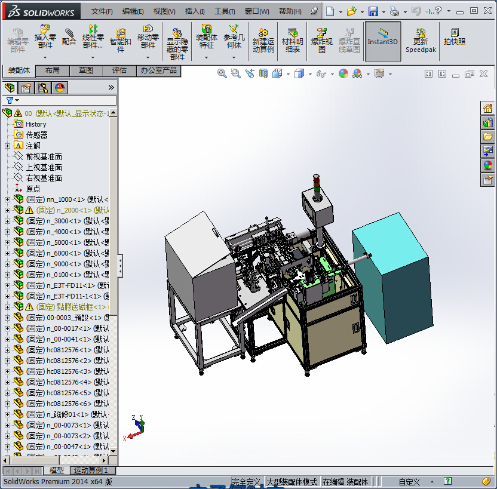Open the 插入零部件 dropdown arrow
The width and height of the screenshot is (497, 489).
(x=45, y=57)
